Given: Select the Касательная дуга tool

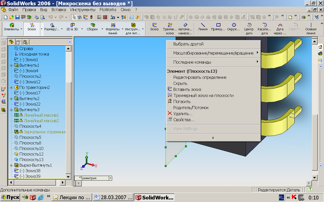Looking at the screenshot, I should click(x=265, y=29).
